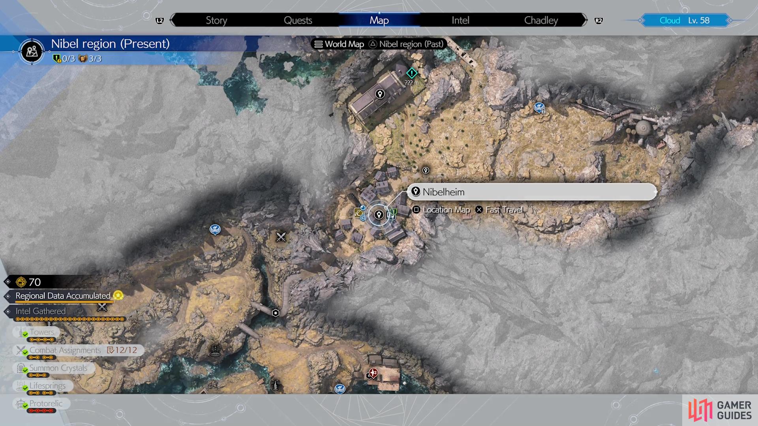Click the orange 3/3 counter icon
The image size is (758, 426).
point(83,59)
